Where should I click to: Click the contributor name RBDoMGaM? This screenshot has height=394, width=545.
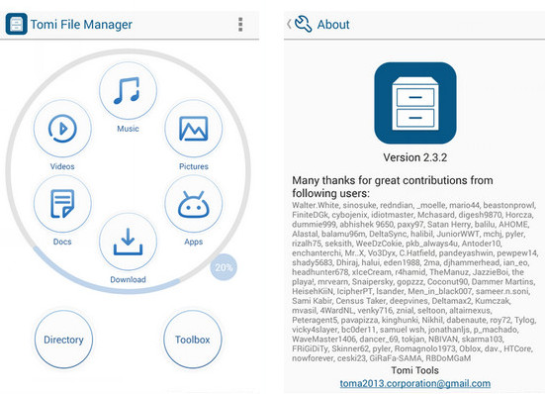pyautogui.click(x=448, y=358)
